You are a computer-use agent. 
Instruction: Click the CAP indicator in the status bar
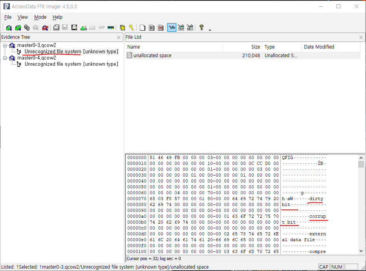324,267
